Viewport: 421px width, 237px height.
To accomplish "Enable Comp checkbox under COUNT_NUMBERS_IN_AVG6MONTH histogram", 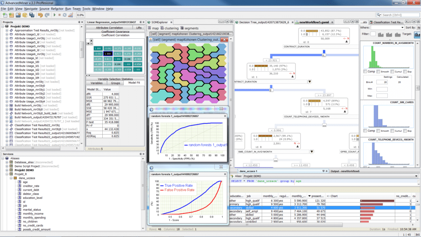I will click(x=365, y=71).
